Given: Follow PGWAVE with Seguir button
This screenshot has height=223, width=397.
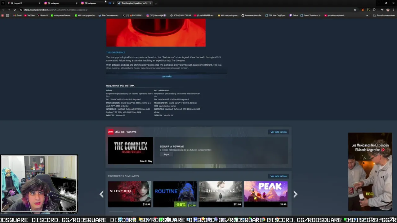Looking at the screenshot, I should click(x=166, y=154).
